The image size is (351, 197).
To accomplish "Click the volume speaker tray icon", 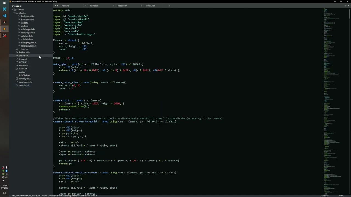I will (x=6, y=177).
